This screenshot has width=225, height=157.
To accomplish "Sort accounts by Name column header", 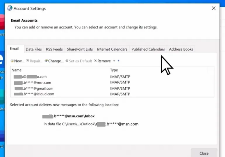I will coord(17,70).
